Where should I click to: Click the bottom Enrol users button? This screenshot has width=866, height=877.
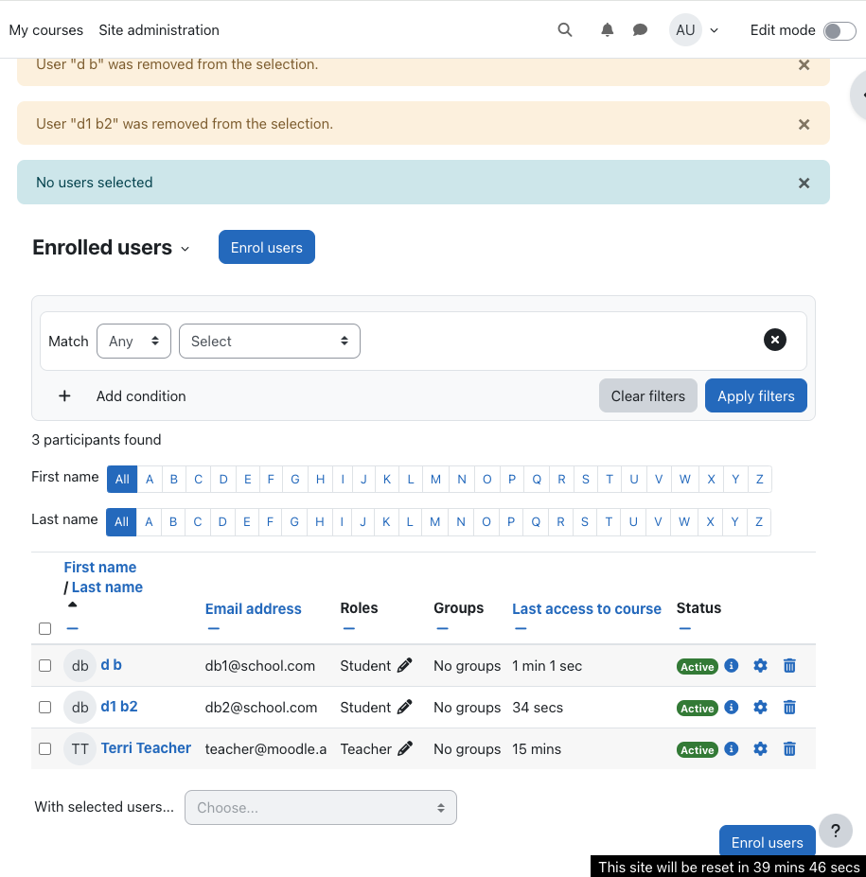pyautogui.click(x=767, y=842)
